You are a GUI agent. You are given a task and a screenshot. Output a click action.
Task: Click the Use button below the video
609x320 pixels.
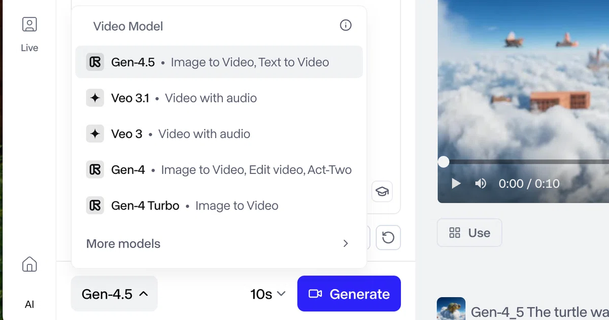coord(469,233)
